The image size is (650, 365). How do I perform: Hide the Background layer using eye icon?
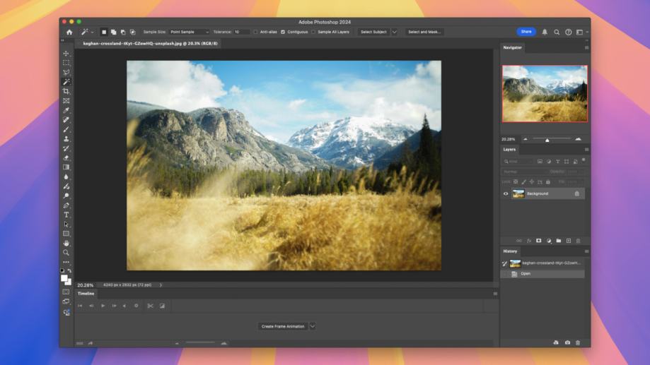(506, 193)
